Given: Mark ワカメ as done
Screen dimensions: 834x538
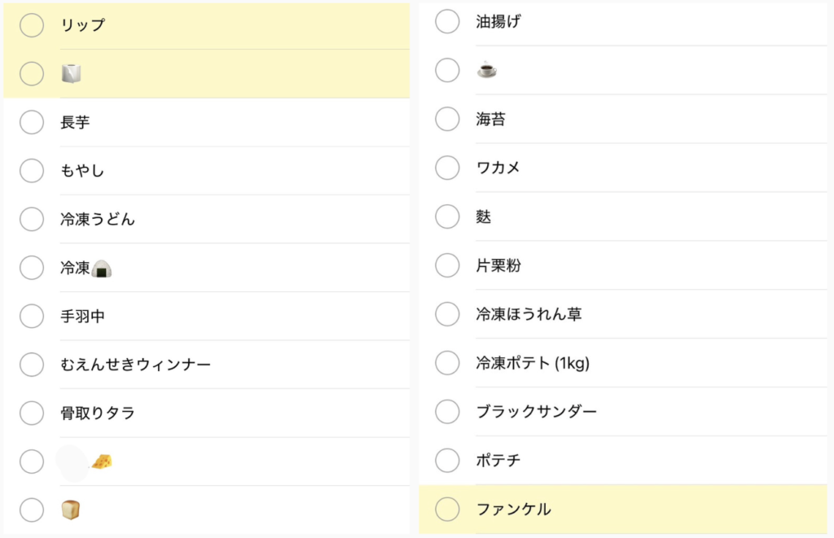Looking at the screenshot, I should coord(447,168).
